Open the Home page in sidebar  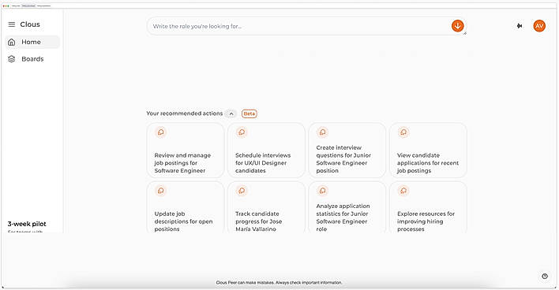32,42
